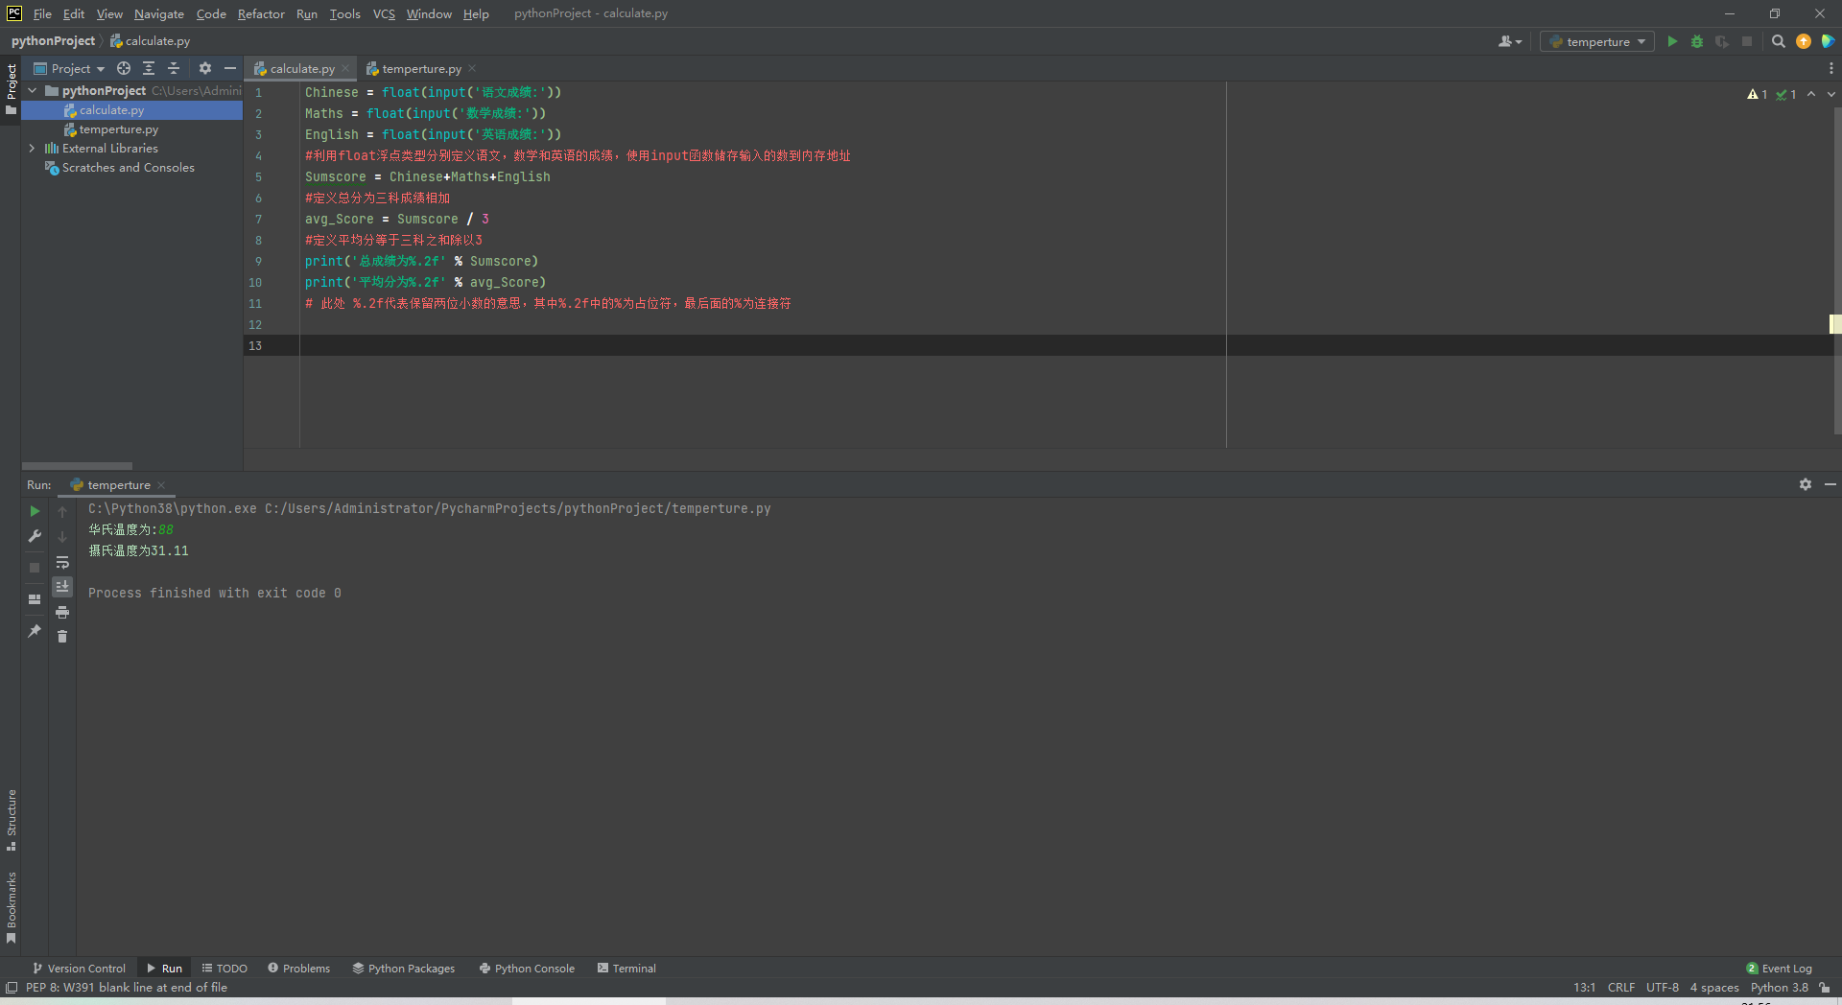1842x1005 pixels.
Task: Click the Project panel horizontal scrollbar
Action: pyautogui.click(x=77, y=466)
